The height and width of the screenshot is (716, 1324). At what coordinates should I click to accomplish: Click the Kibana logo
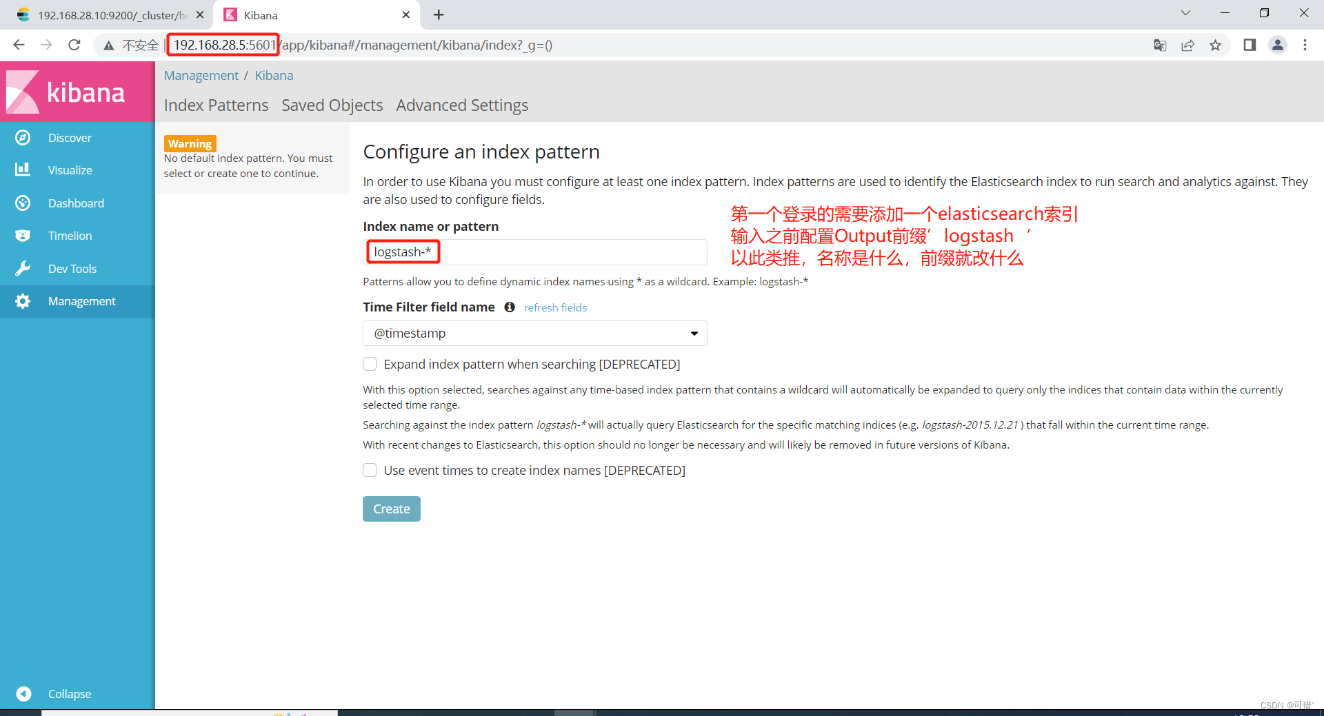pos(66,92)
